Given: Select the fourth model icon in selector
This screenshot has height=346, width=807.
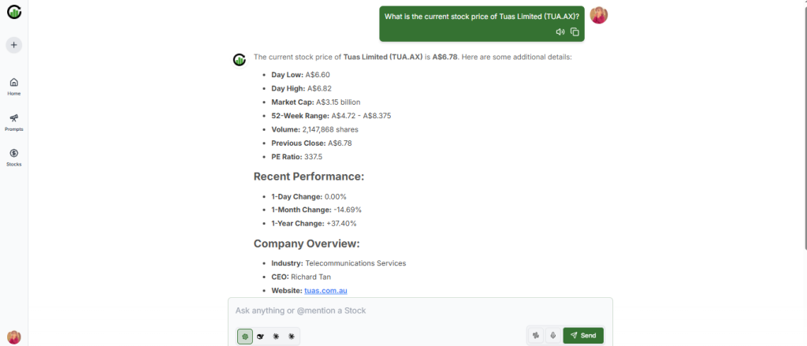Looking at the screenshot, I should (291, 336).
